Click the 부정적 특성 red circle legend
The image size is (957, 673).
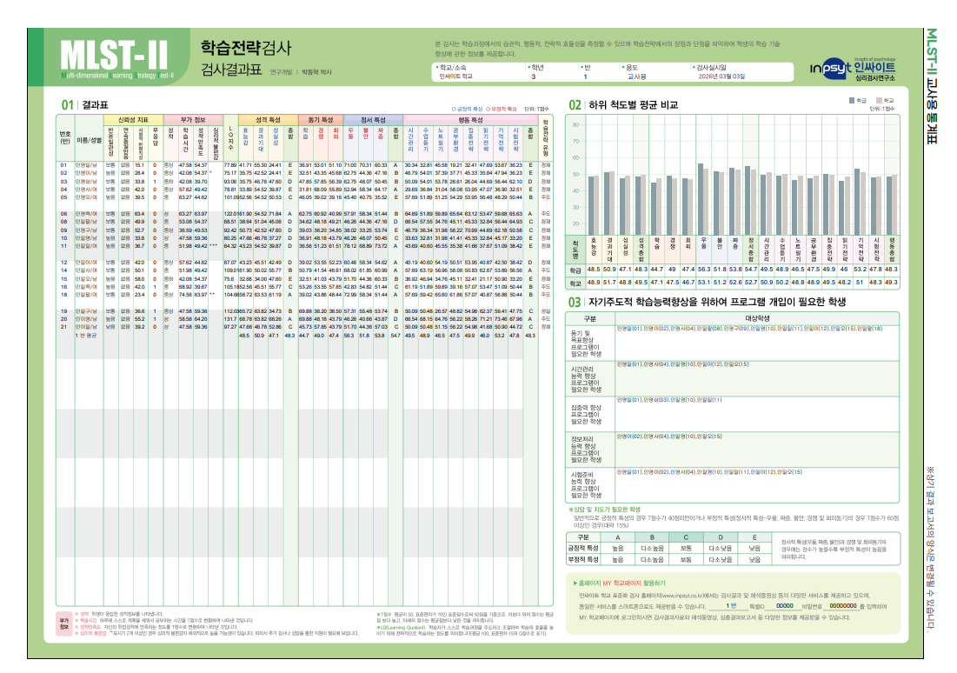click(x=501, y=109)
